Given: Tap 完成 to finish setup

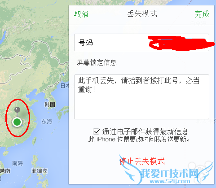Looking at the screenshot, I should click(202, 14).
